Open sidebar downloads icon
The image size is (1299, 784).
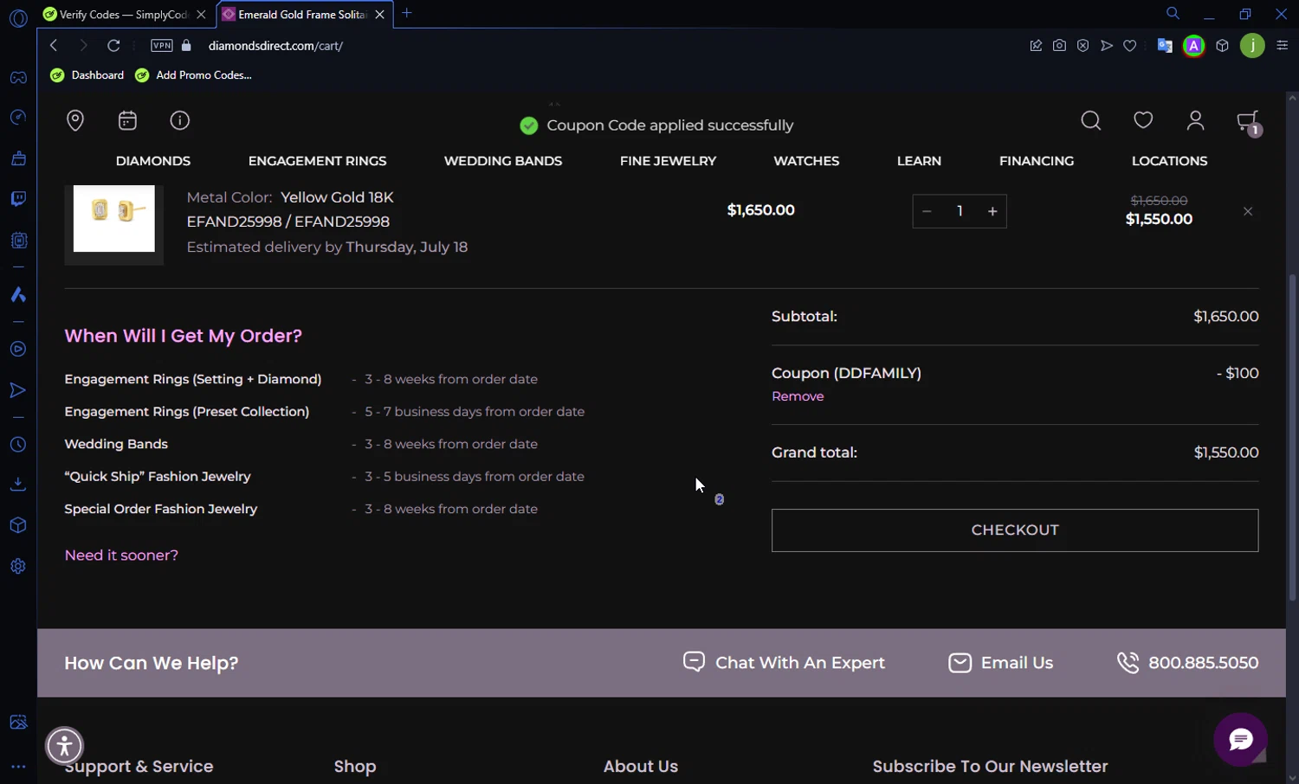pyautogui.click(x=18, y=485)
